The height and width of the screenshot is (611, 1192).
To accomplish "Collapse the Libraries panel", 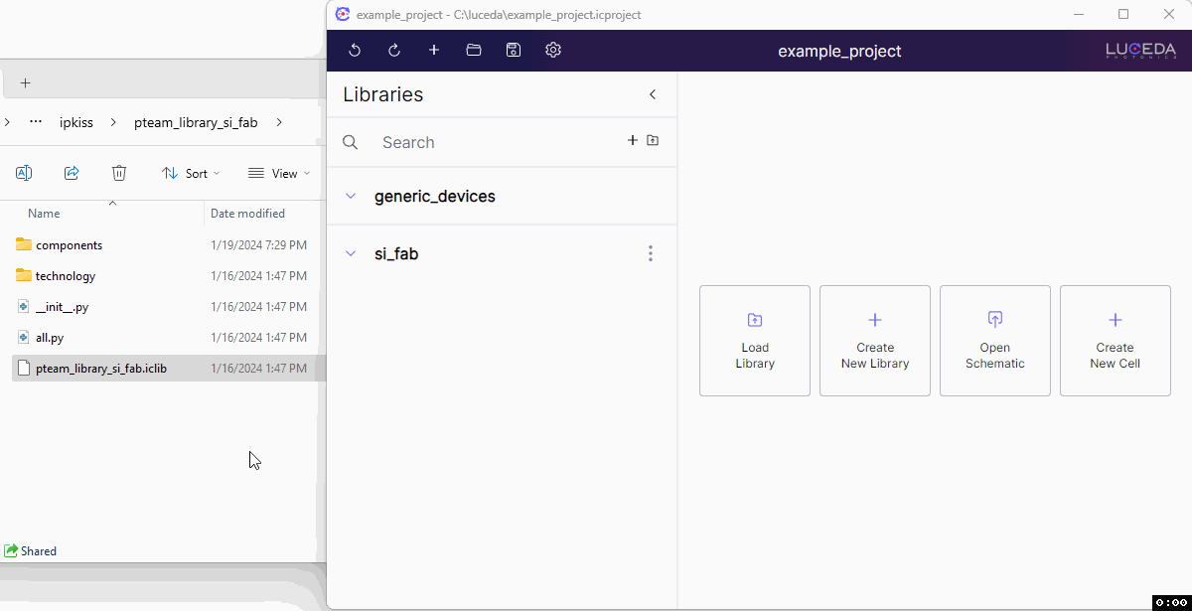I will [653, 94].
